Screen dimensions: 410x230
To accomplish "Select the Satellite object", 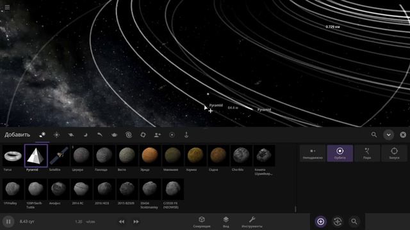I will 59,156.
